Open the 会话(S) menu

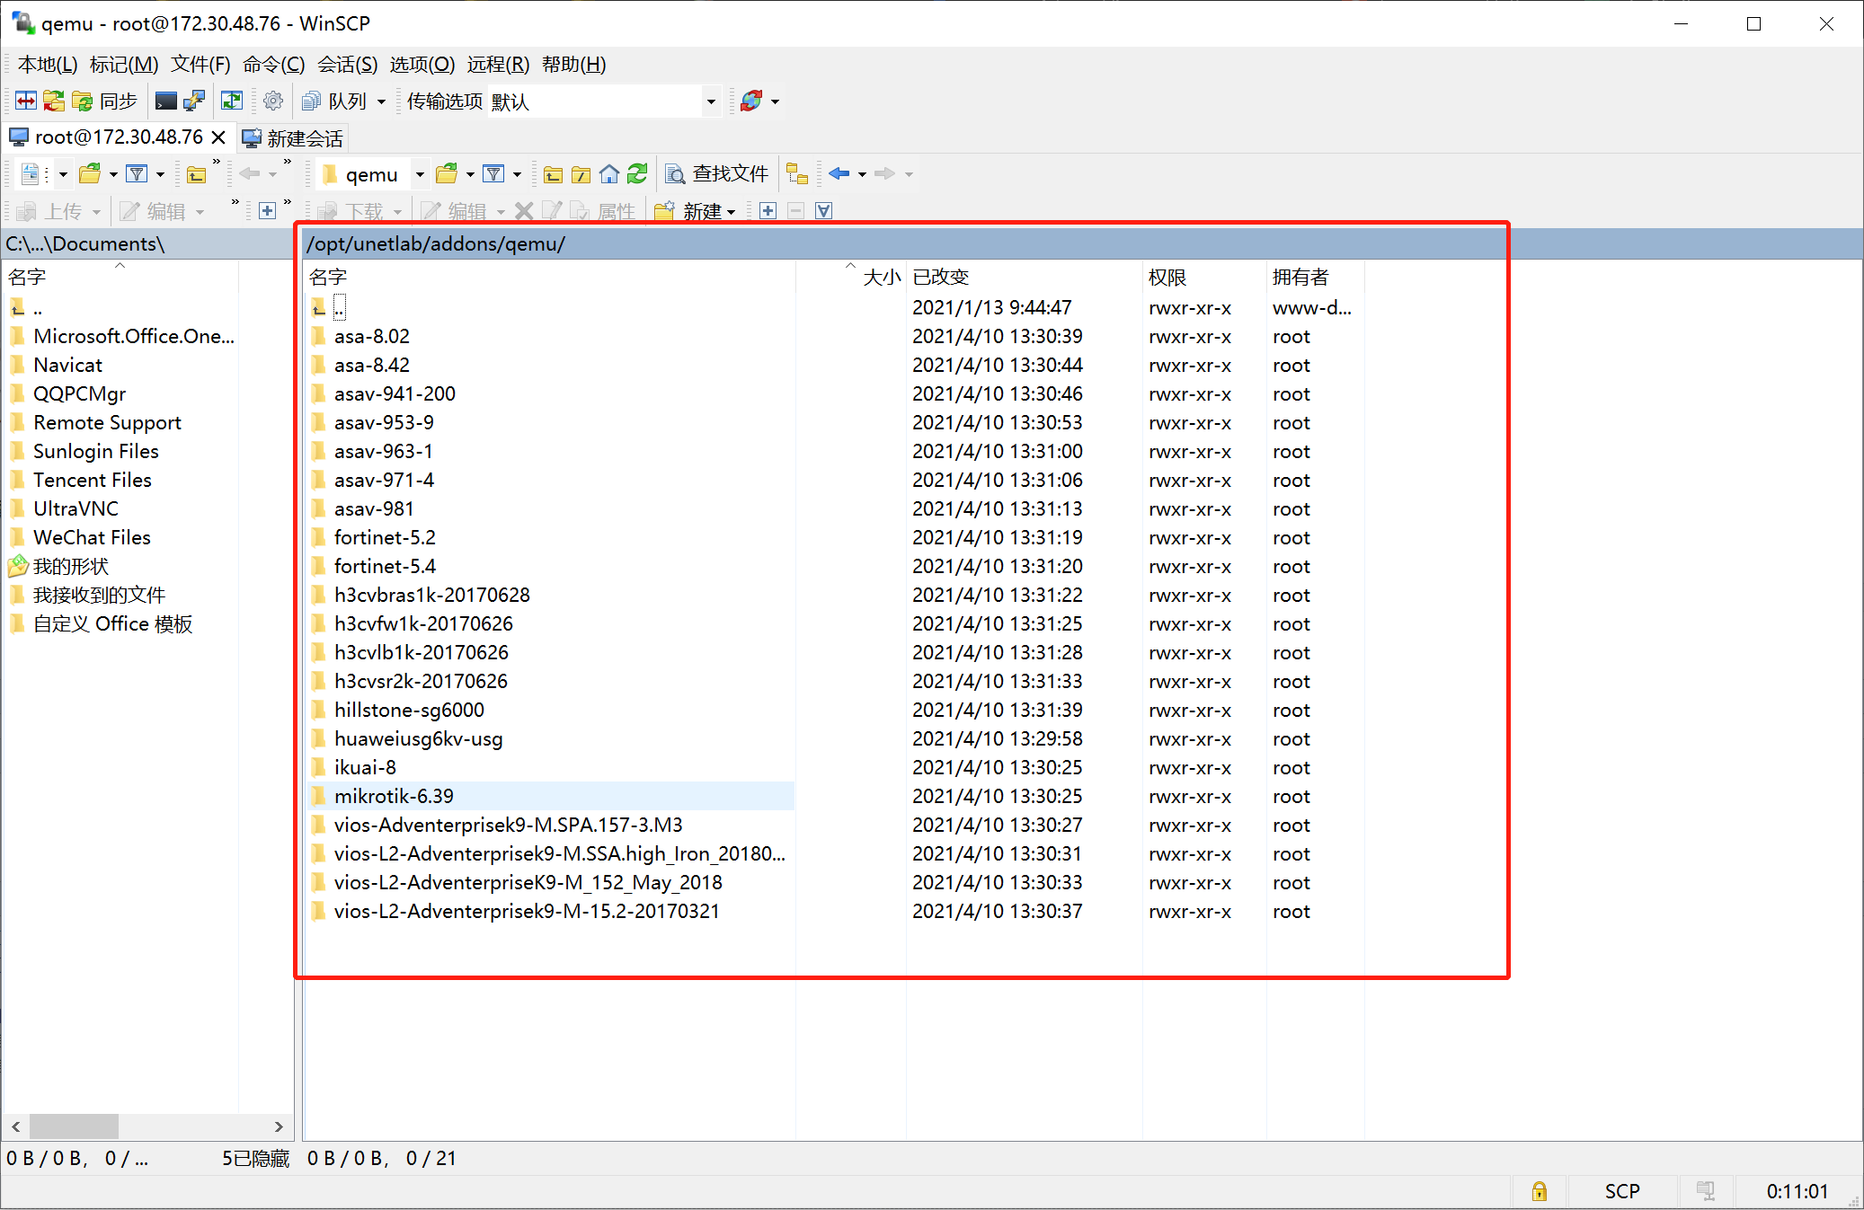[x=347, y=65]
